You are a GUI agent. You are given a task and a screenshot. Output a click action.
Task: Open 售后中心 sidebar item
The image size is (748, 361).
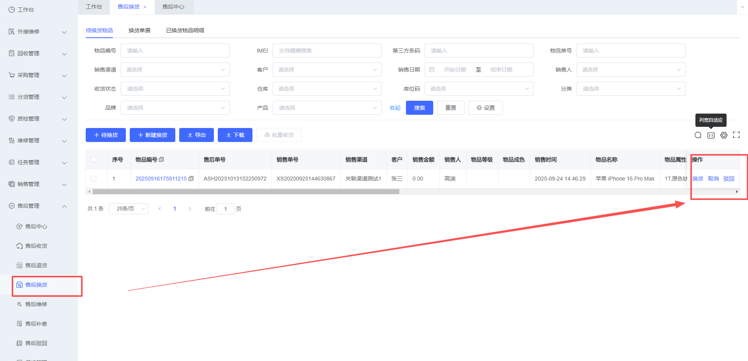click(36, 226)
